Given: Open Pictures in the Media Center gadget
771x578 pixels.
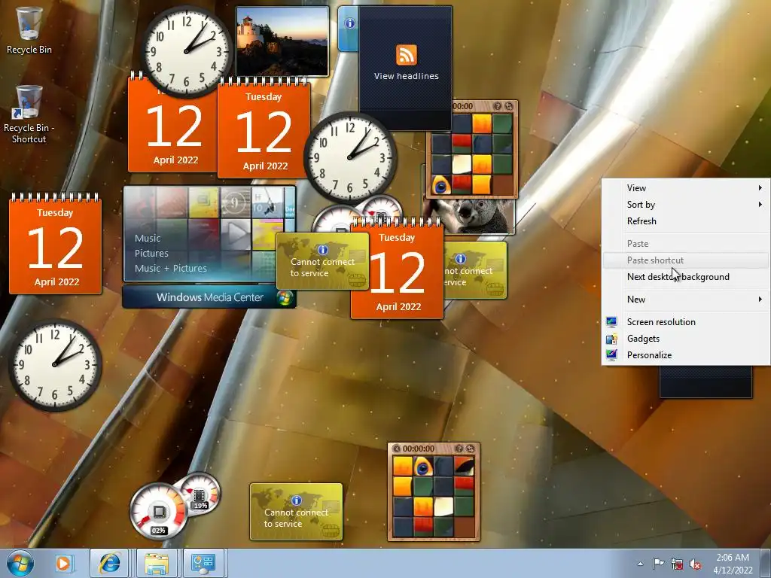Looking at the screenshot, I should 151,254.
